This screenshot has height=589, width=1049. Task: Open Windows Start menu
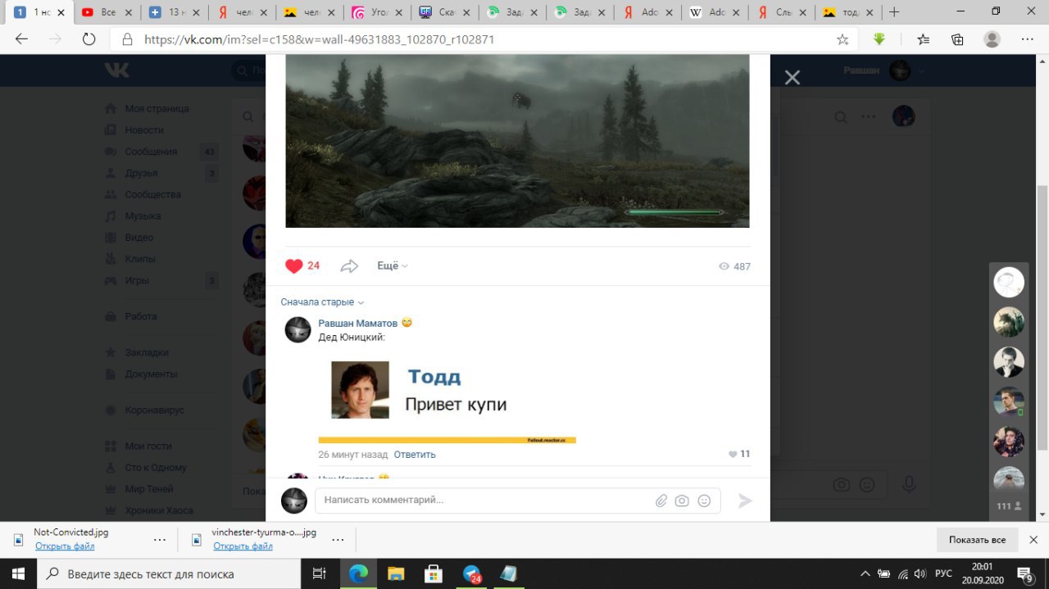(x=18, y=573)
